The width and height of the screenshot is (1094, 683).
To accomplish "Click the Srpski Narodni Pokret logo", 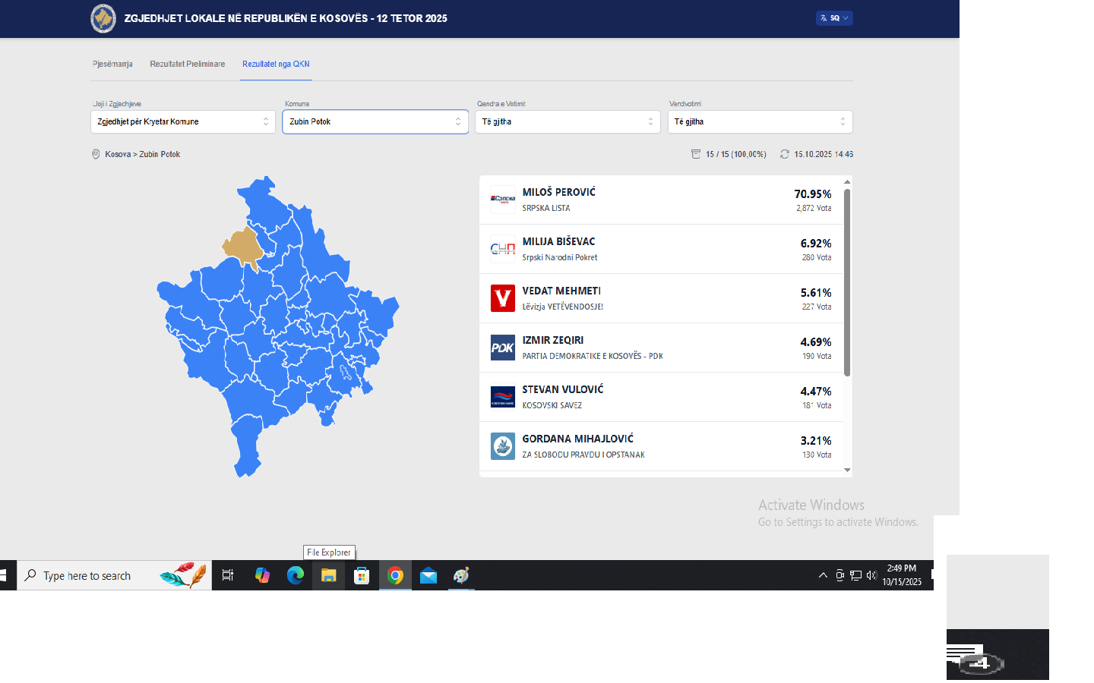I will [502, 249].
